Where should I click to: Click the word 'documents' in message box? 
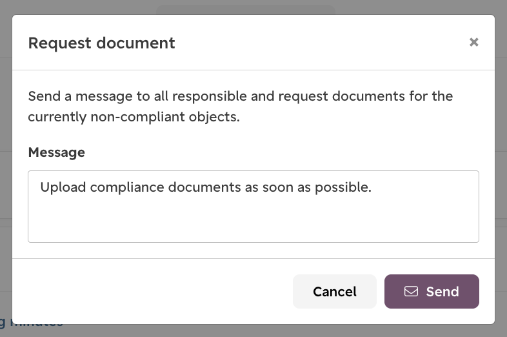pyautogui.click(x=204, y=187)
